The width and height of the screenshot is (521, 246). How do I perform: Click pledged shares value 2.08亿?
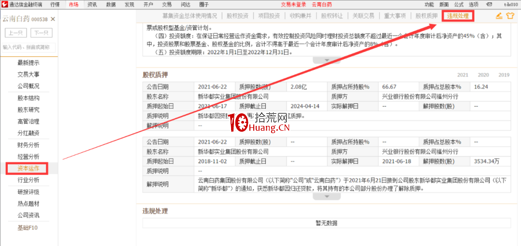pyautogui.click(x=299, y=87)
